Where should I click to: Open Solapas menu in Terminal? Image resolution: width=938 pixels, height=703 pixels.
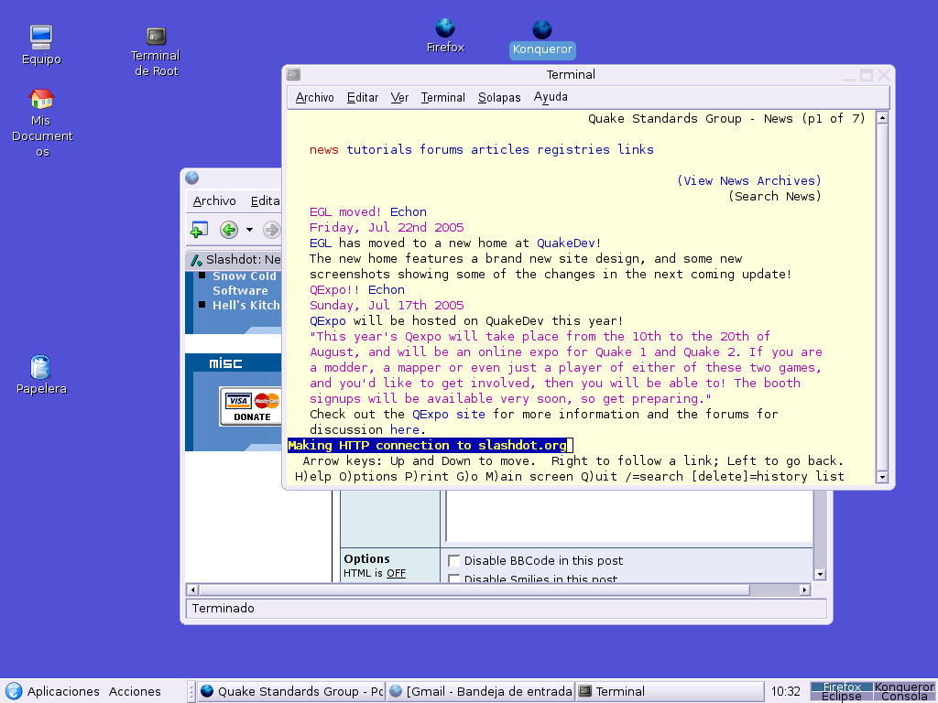(x=499, y=97)
